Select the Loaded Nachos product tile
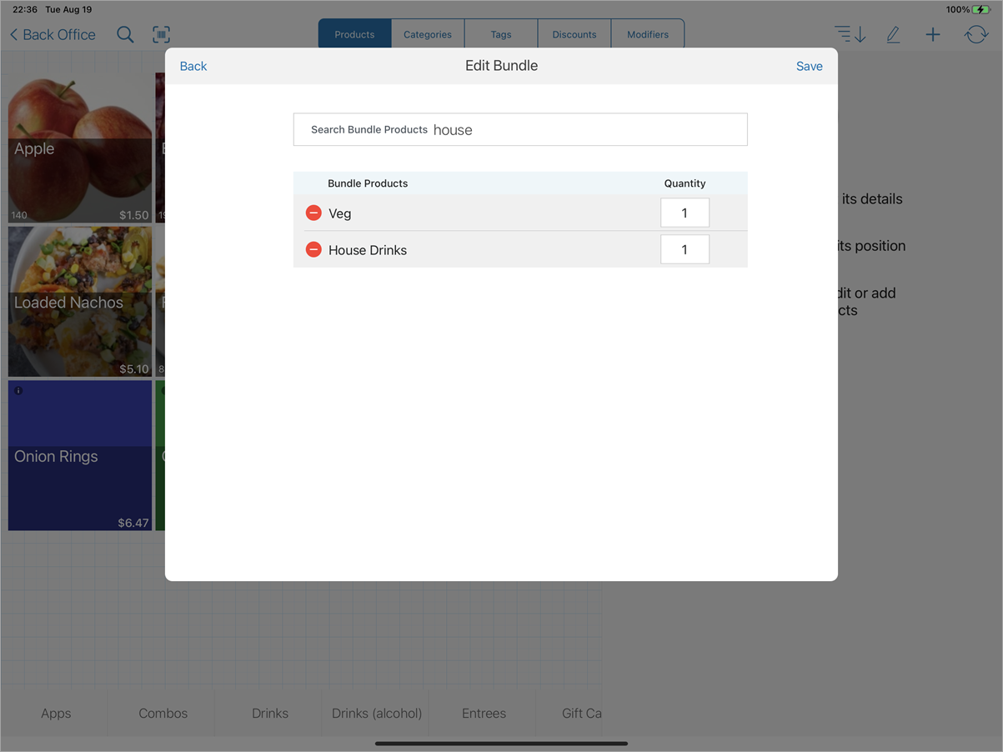Viewport: 1003px width, 752px height. pyautogui.click(x=80, y=302)
